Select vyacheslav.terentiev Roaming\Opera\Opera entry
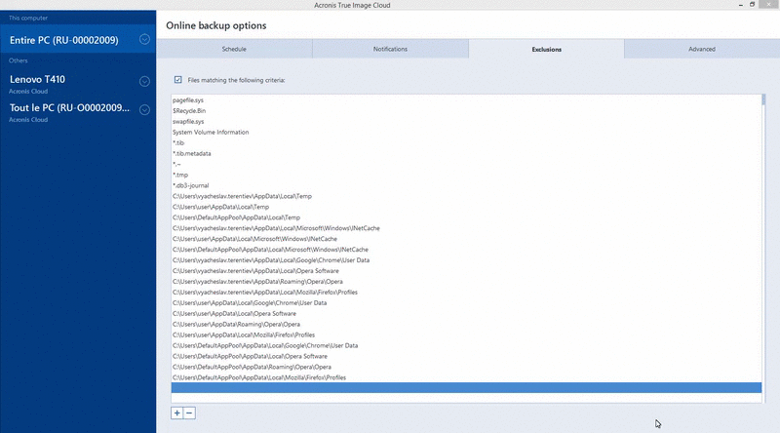 [466, 282]
